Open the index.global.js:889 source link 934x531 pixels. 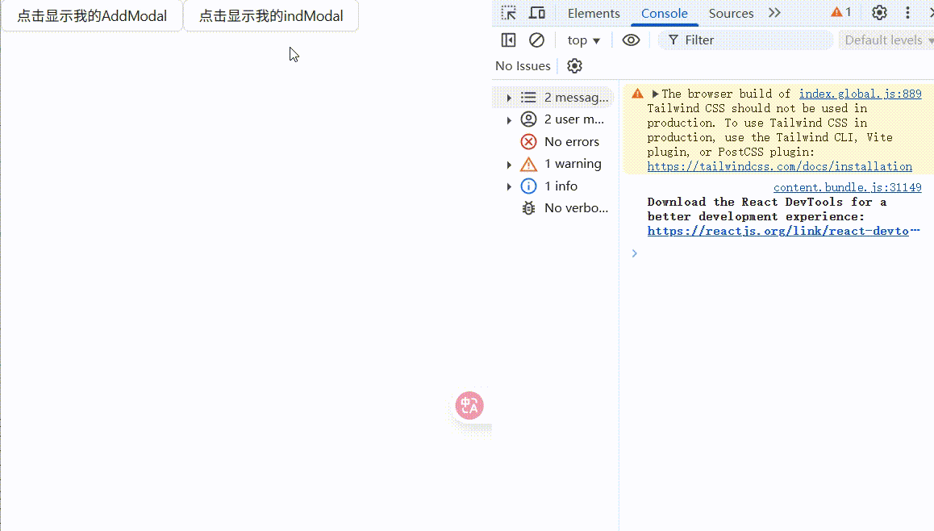[x=860, y=93]
